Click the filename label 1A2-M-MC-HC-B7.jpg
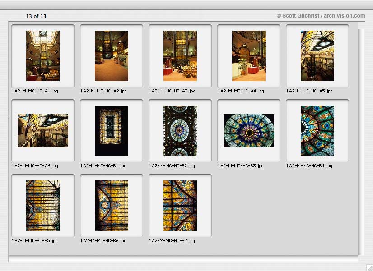 (172, 241)
